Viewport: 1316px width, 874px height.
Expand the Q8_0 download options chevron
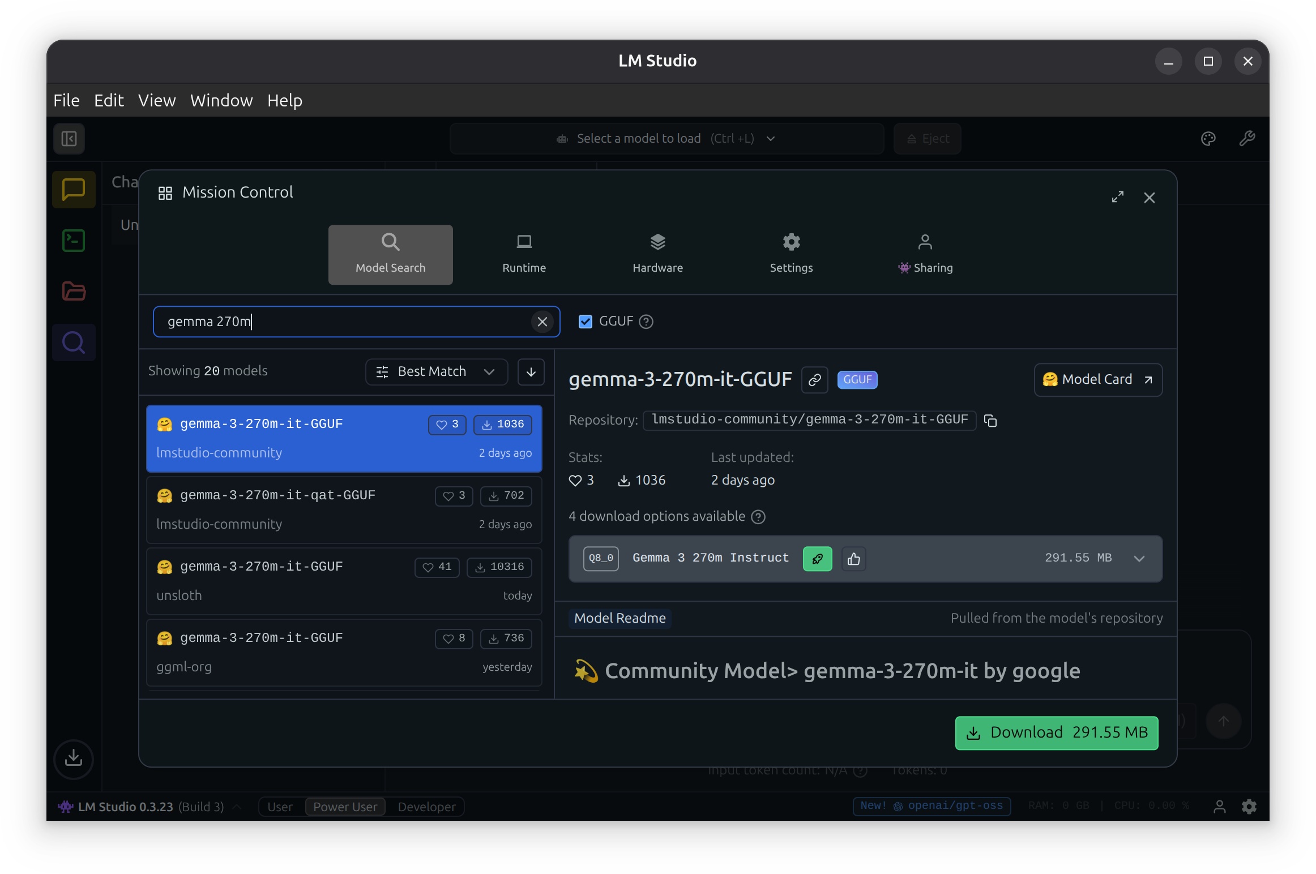tap(1139, 559)
